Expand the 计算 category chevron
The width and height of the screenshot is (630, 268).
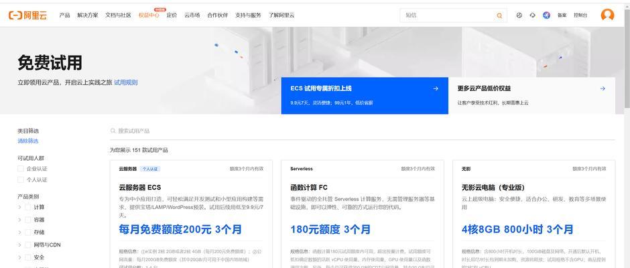click(x=19, y=207)
